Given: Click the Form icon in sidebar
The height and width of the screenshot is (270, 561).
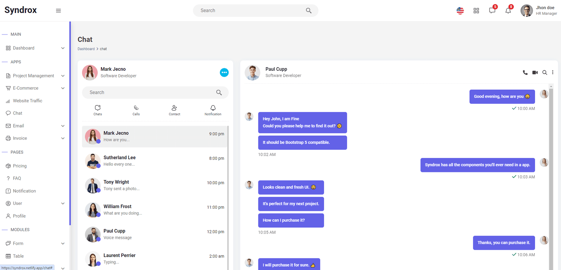Looking at the screenshot, I should pyautogui.click(x=8, y=243).
